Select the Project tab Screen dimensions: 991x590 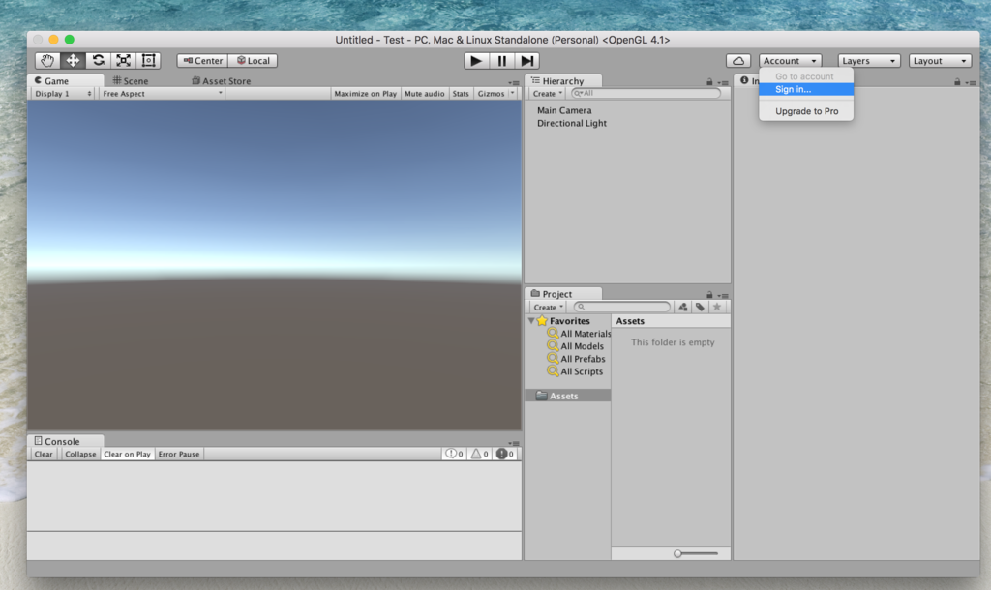point(563,294)
